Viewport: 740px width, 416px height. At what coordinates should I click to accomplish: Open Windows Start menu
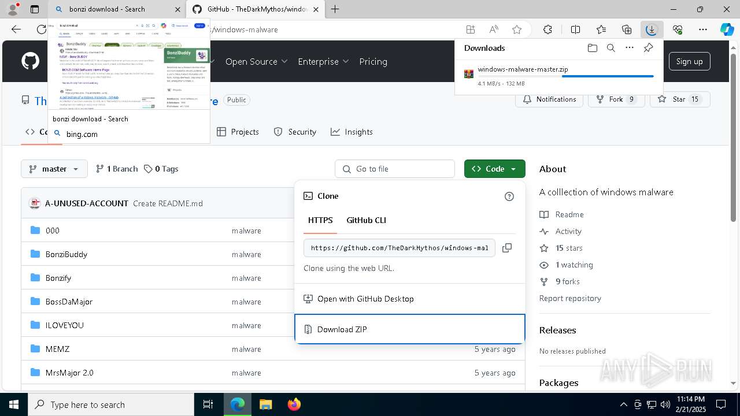pos(13,404)
